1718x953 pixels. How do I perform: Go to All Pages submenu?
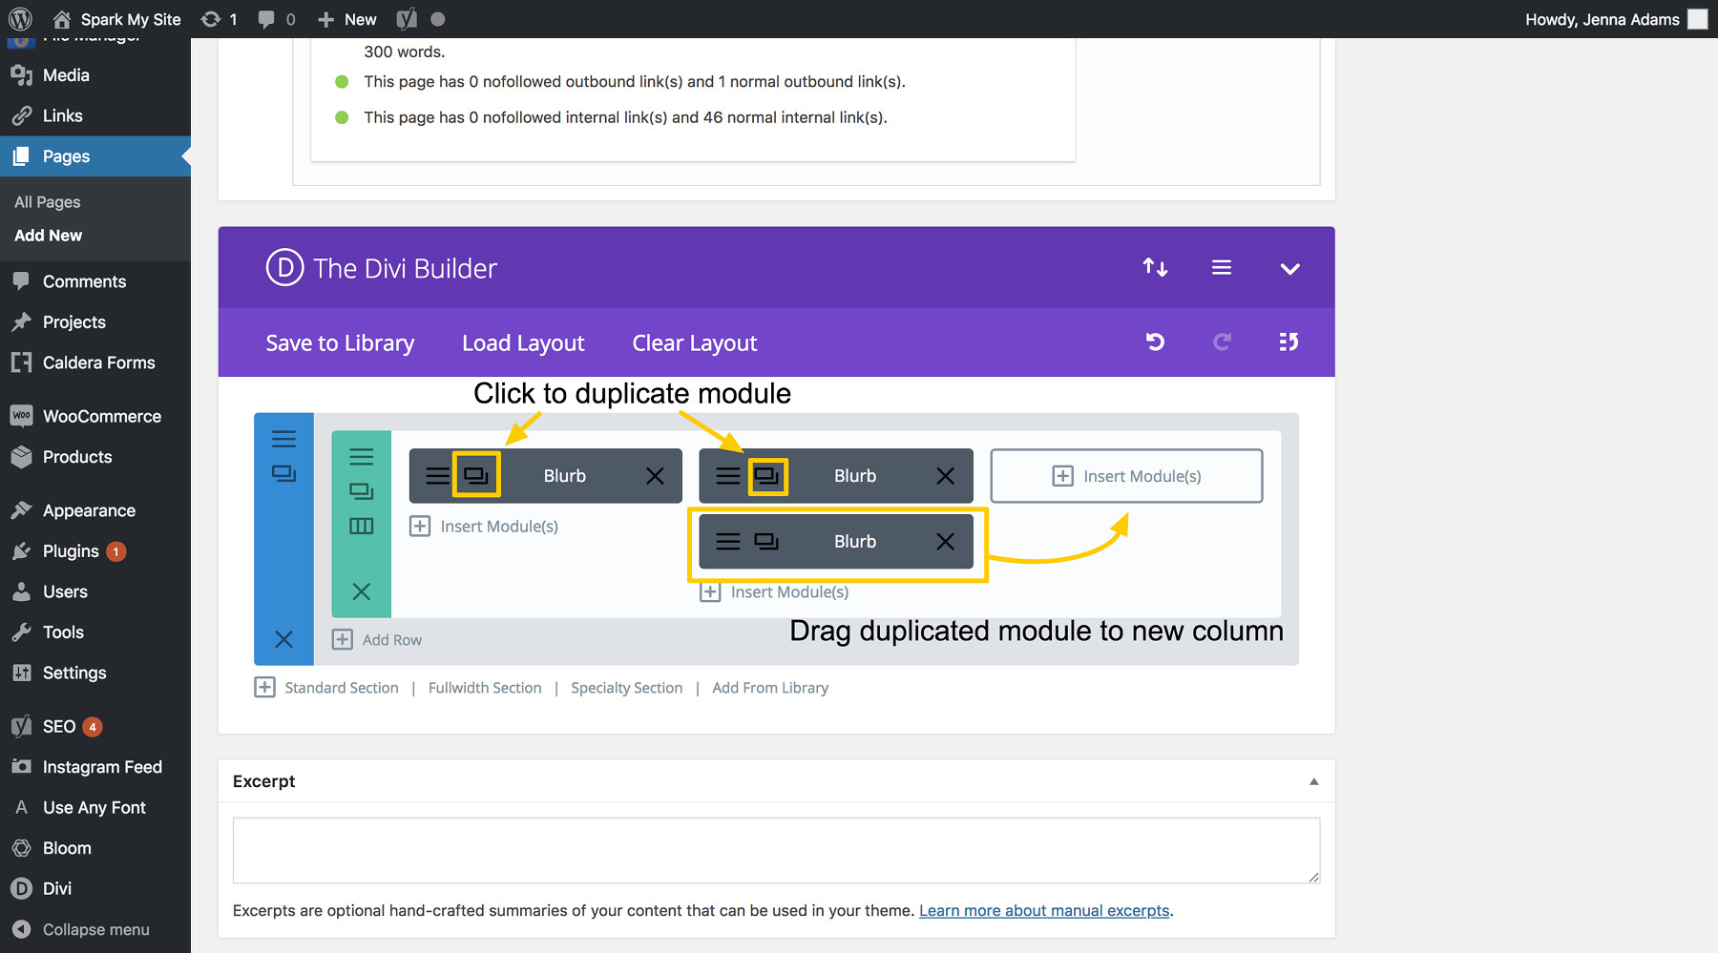point(48,202)
